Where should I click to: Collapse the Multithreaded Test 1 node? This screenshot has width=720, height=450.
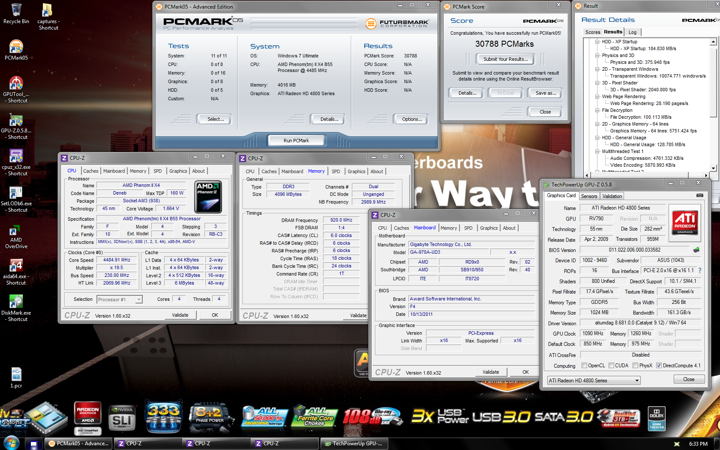click(x=597, y=151)
